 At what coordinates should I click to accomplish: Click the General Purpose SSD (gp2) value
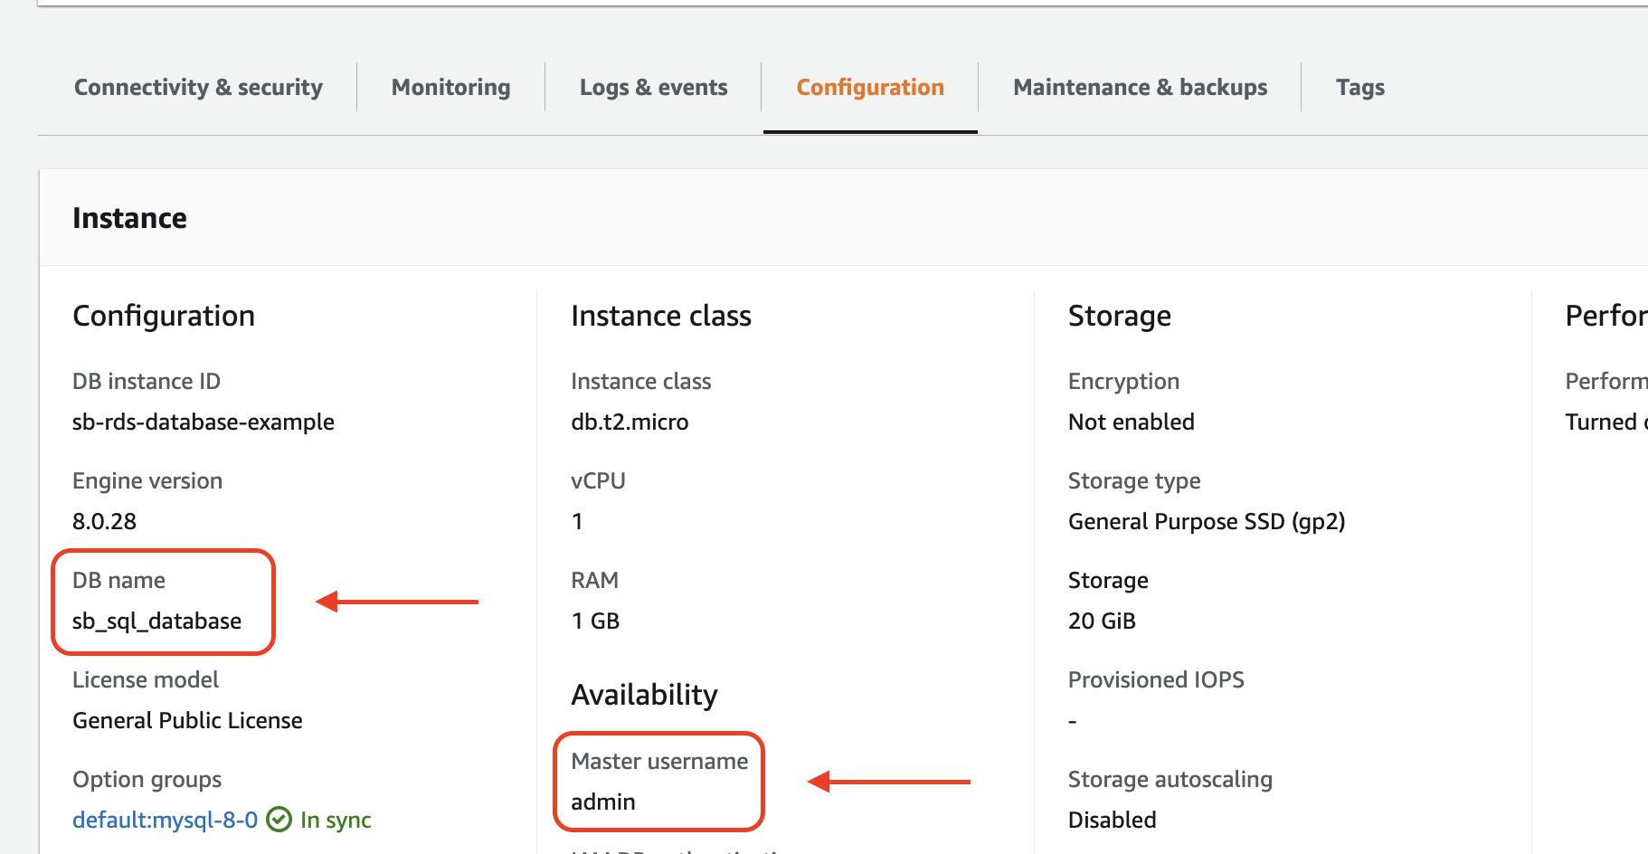[x=1206, y=522]
